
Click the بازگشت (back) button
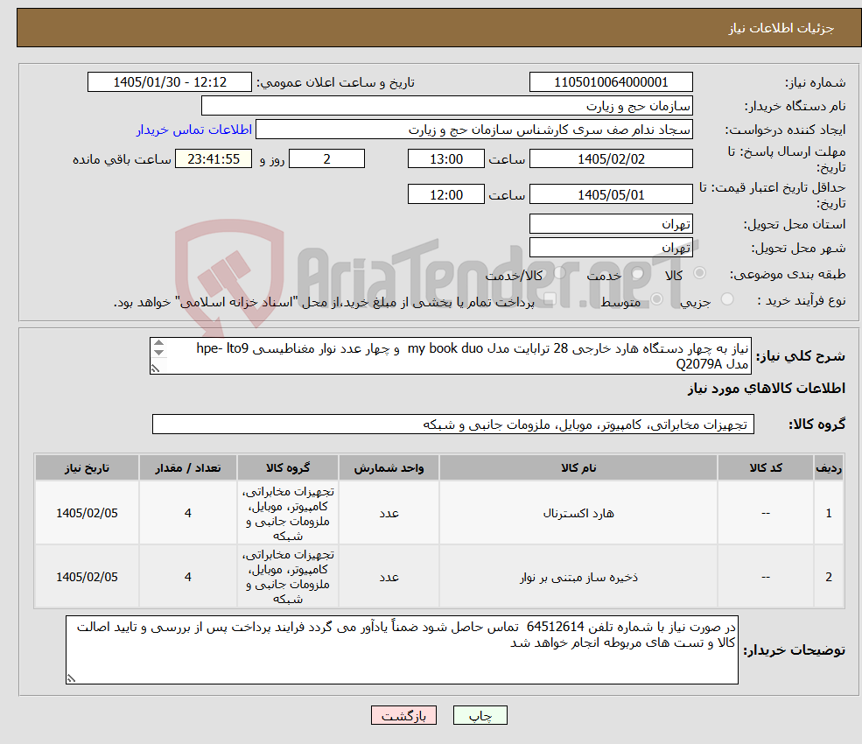[x=403, y=715]
